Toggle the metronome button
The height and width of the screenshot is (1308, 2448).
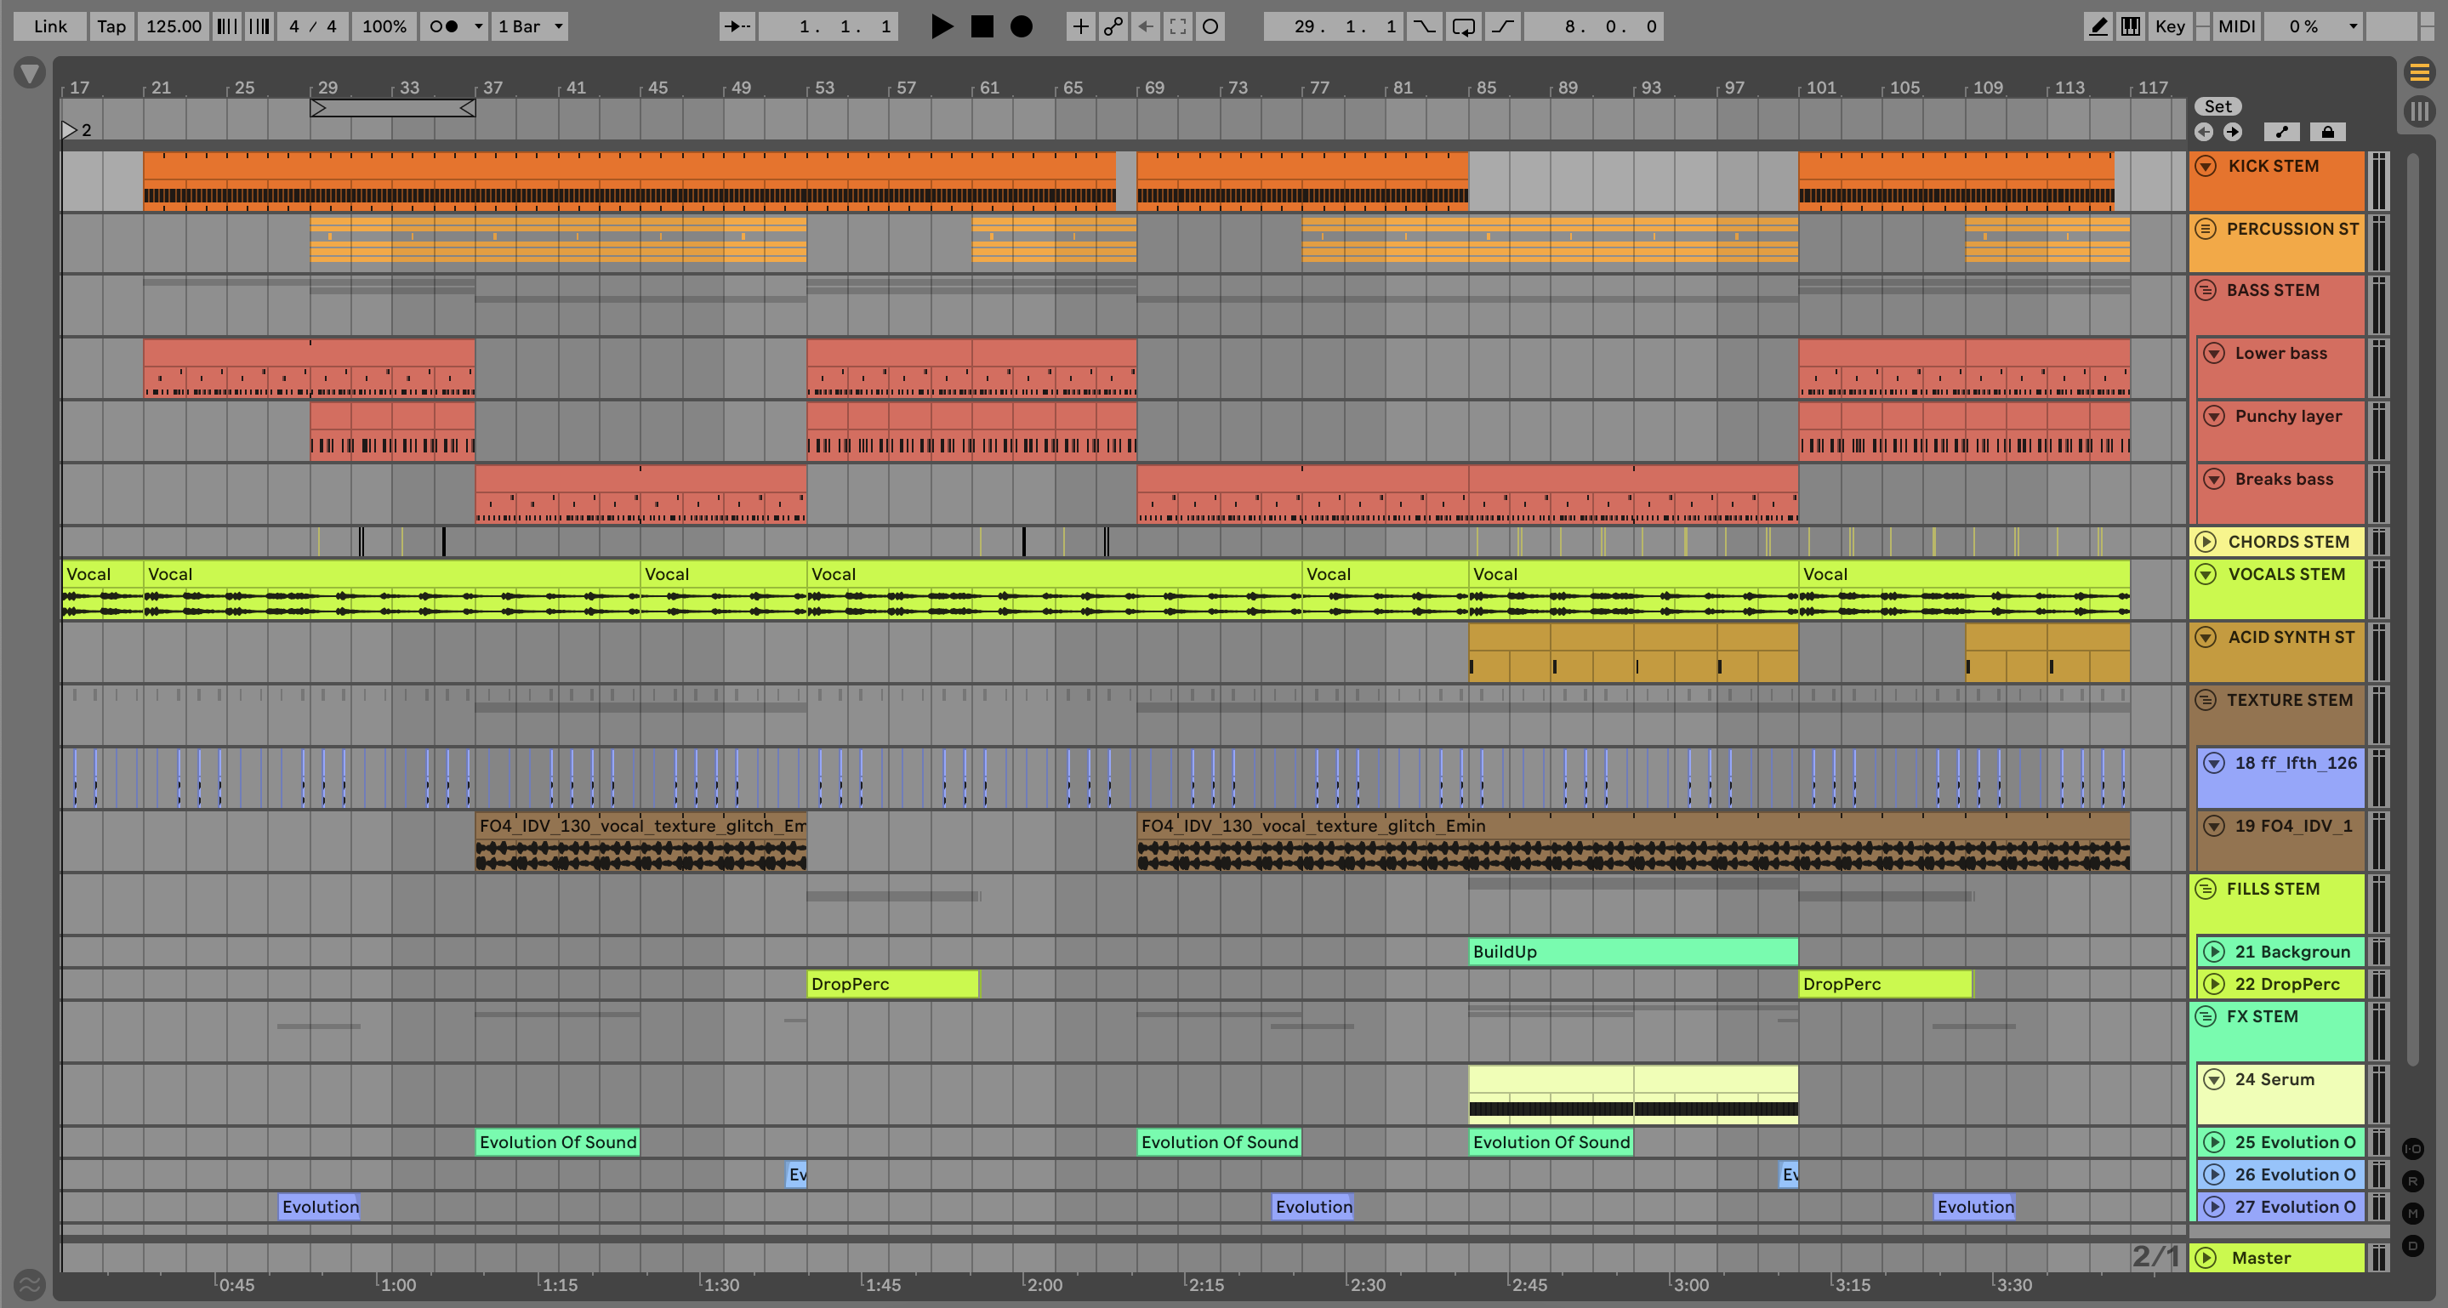tap(444, 26)
